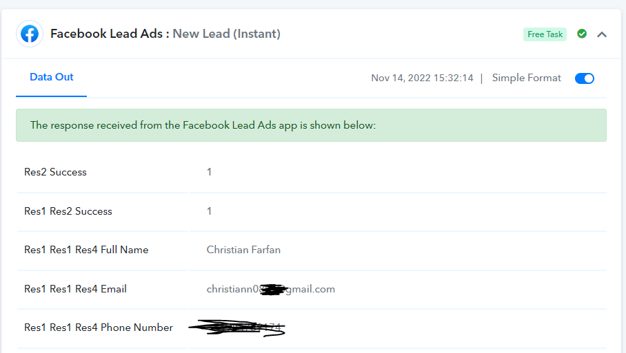Select the Res1 Res1 Res4 Phone Number label

[x=99, y=328]
